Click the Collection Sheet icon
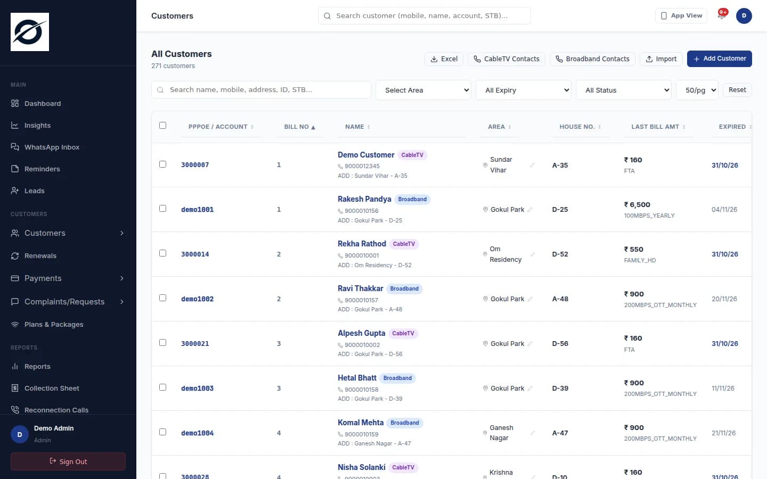 [x=15, y=389]
